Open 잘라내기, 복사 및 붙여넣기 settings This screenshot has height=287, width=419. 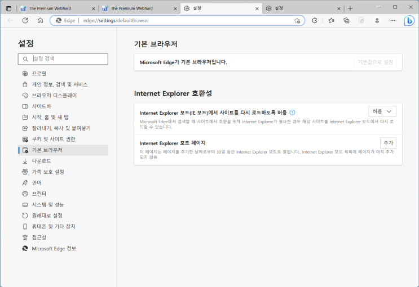63,128
